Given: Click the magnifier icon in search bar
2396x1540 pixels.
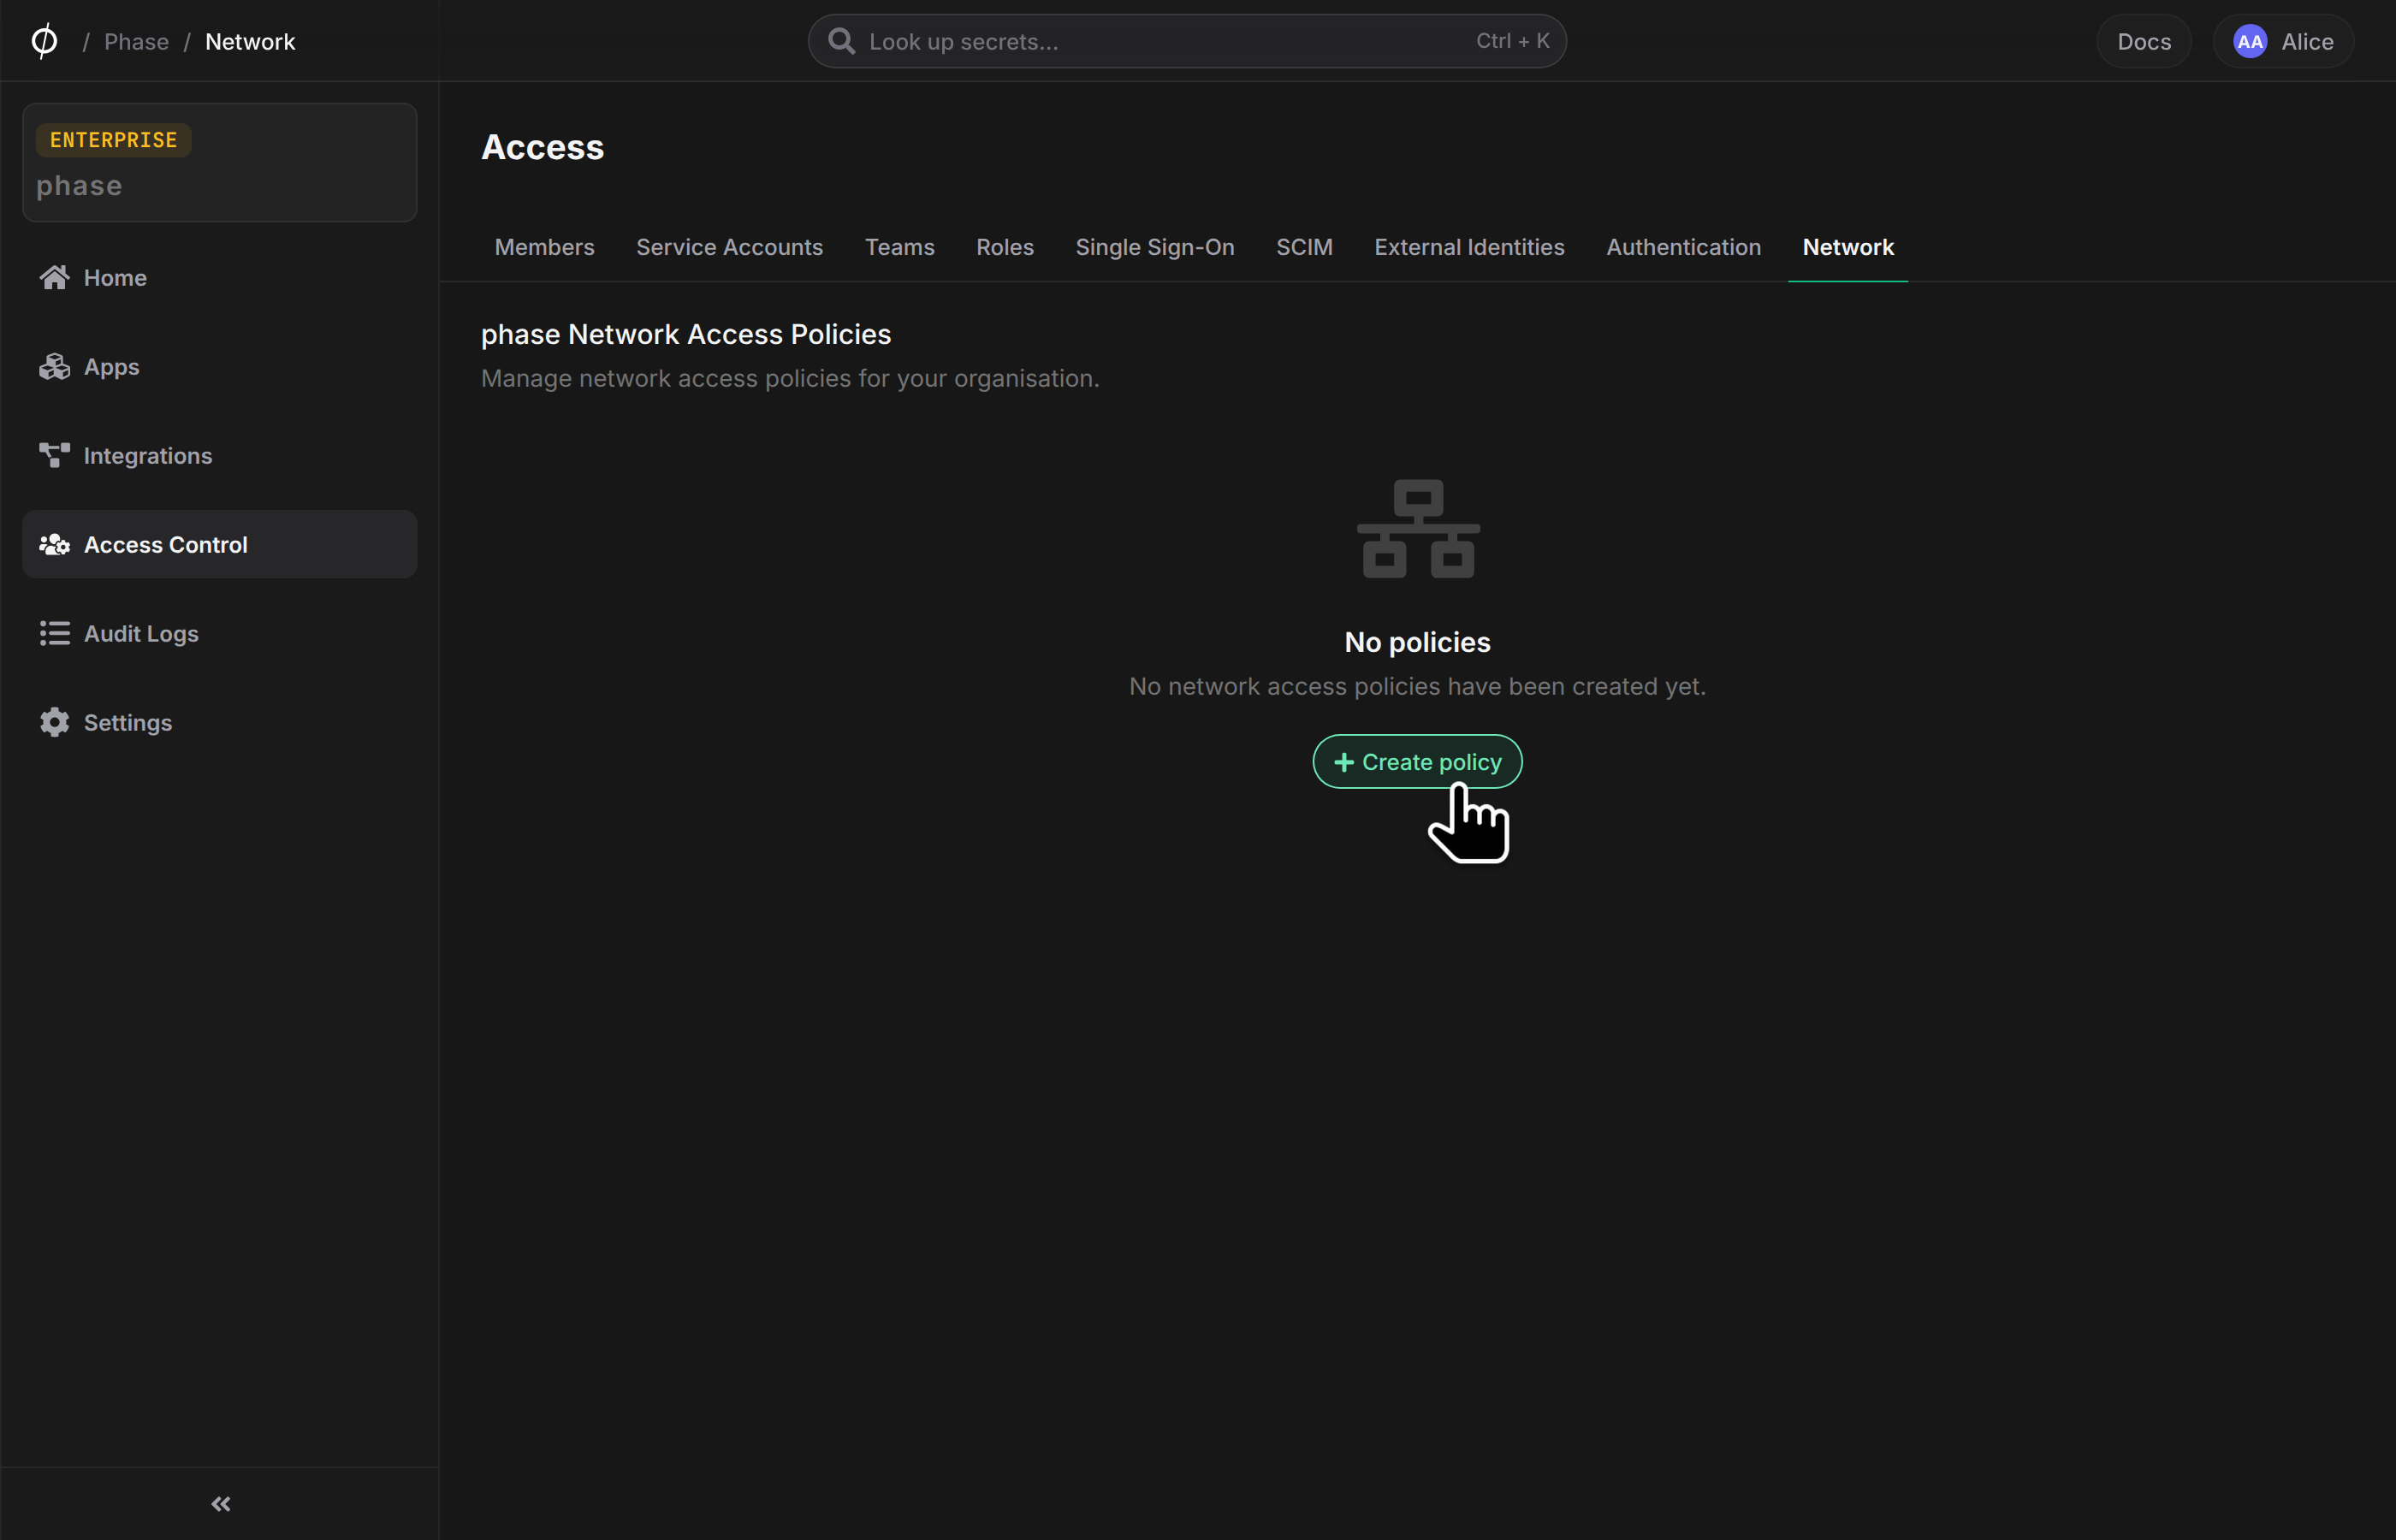Looking at the screenshot, I should pos(841,41).
